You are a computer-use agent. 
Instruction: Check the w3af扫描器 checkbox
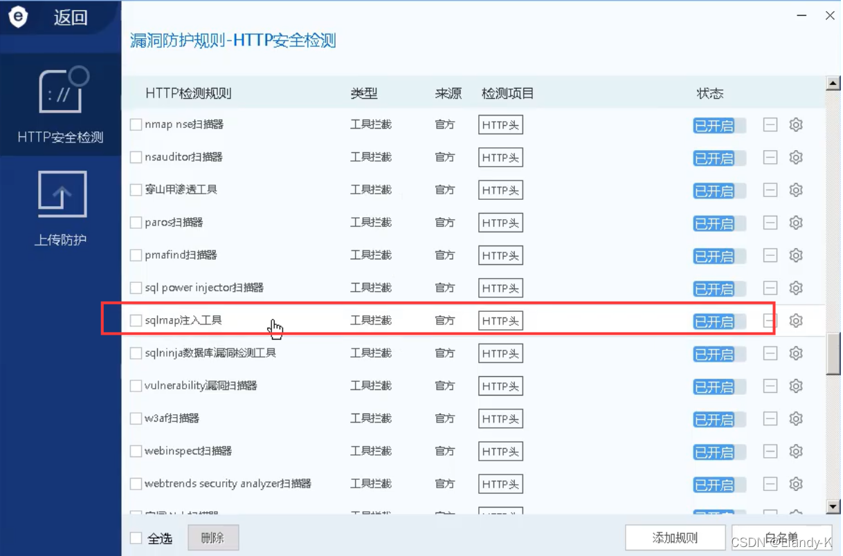pos(136,418)
